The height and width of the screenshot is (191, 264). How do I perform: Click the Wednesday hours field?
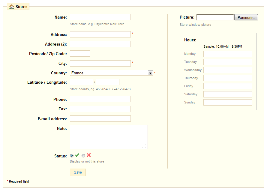point(228,70)
